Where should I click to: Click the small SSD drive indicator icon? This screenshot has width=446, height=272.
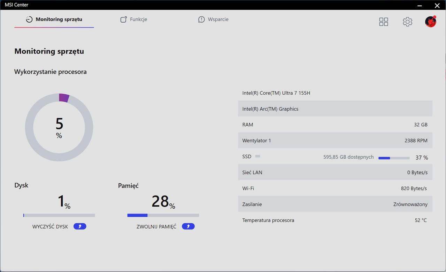coord(257,157)
